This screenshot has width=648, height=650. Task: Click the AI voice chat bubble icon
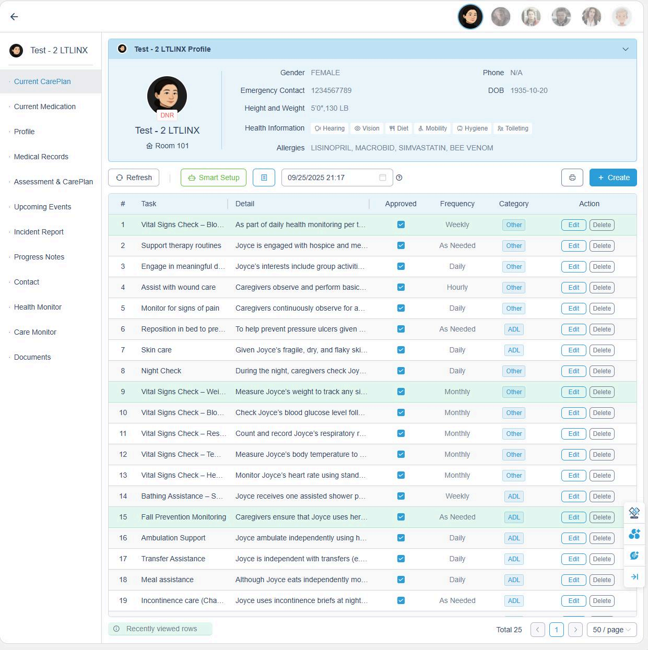pos(634,556)
